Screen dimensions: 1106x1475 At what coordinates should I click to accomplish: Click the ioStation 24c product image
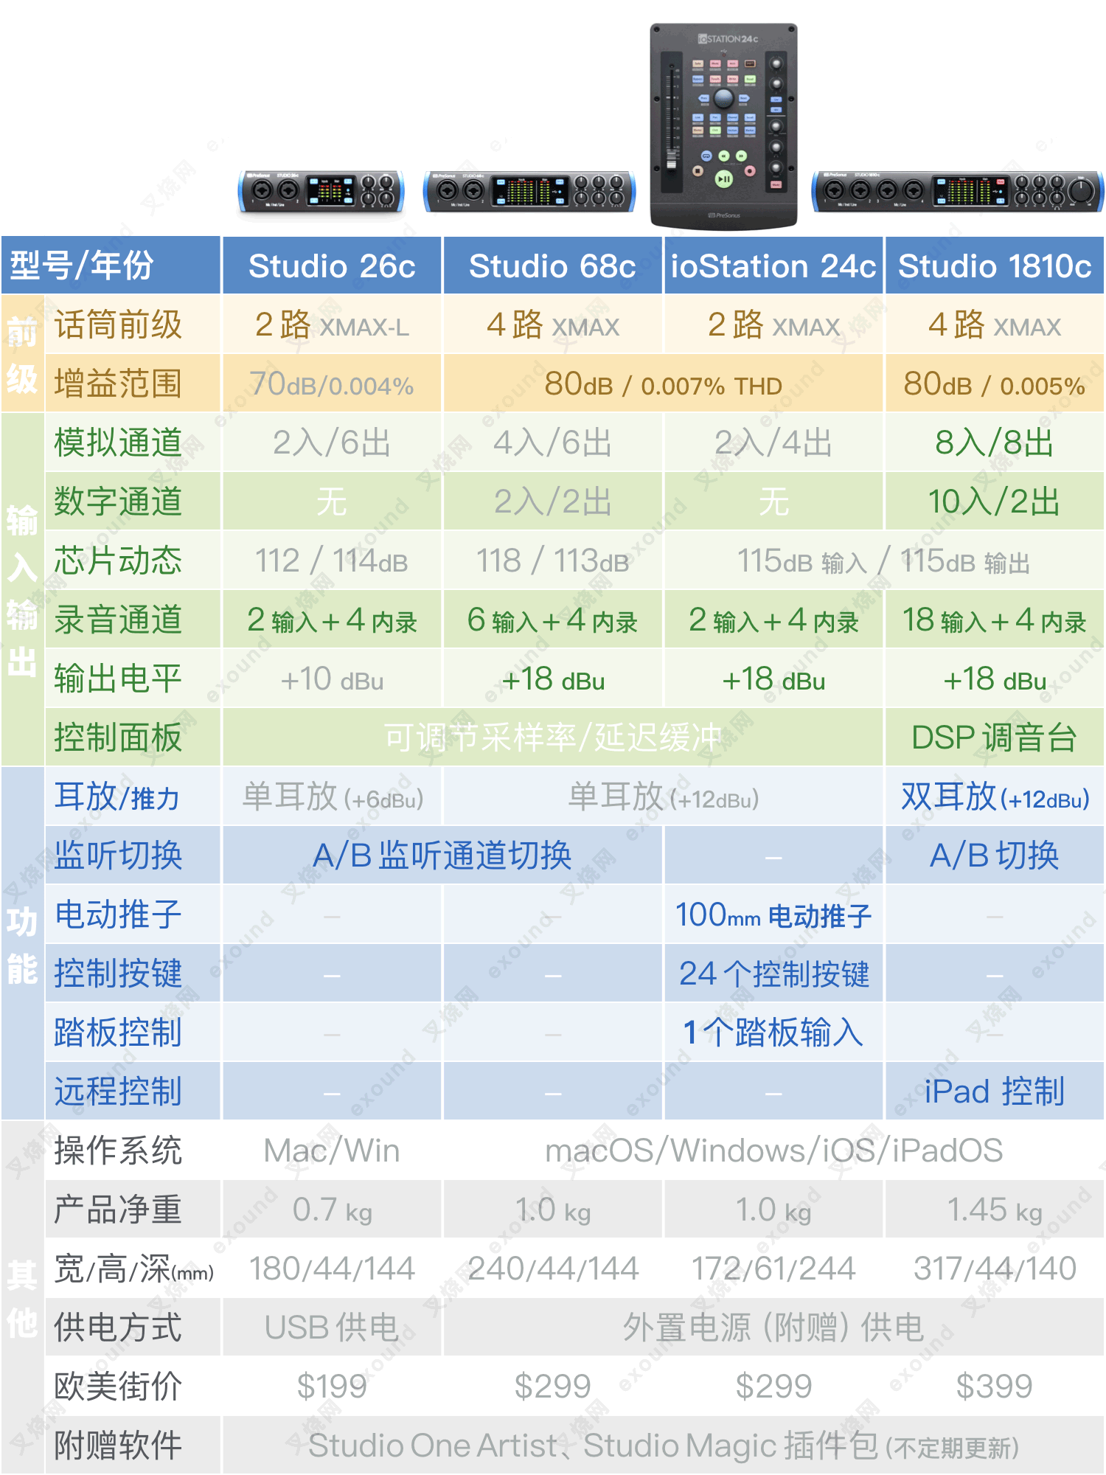coord(723,125)
